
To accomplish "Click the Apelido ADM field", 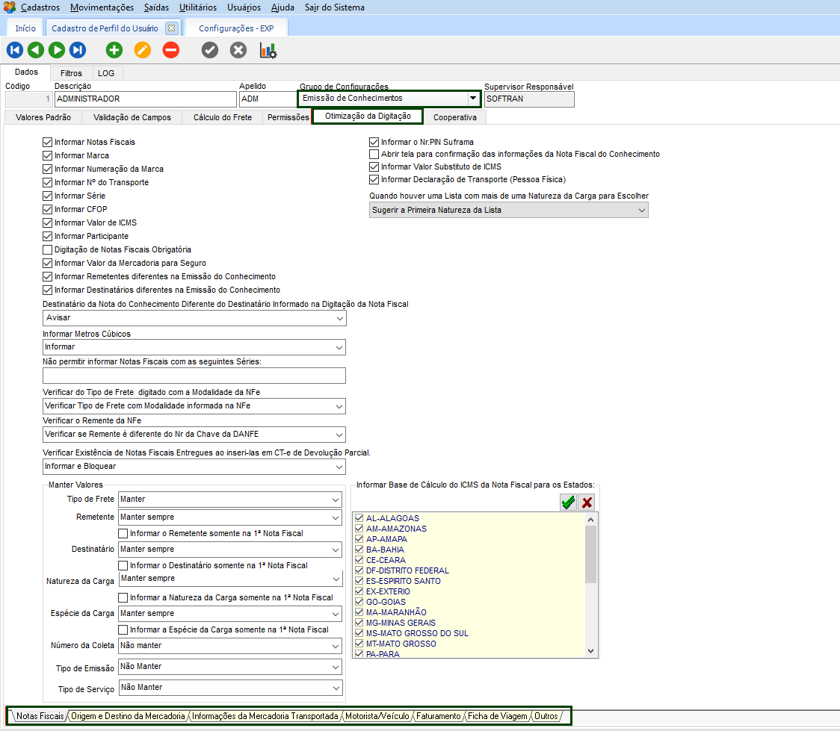I will pyautogui.click(x=267, y=99).
